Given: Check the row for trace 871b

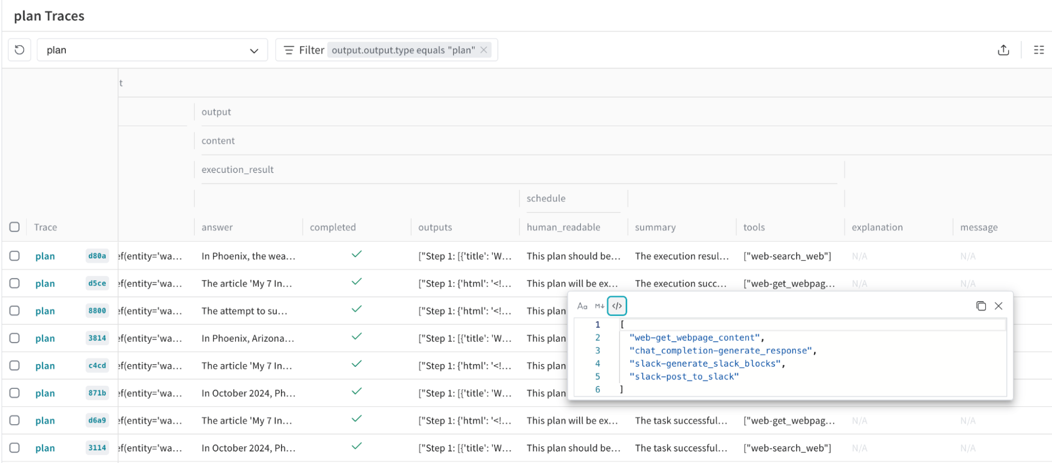Looking at the screenshot, I should coord(15,393).
